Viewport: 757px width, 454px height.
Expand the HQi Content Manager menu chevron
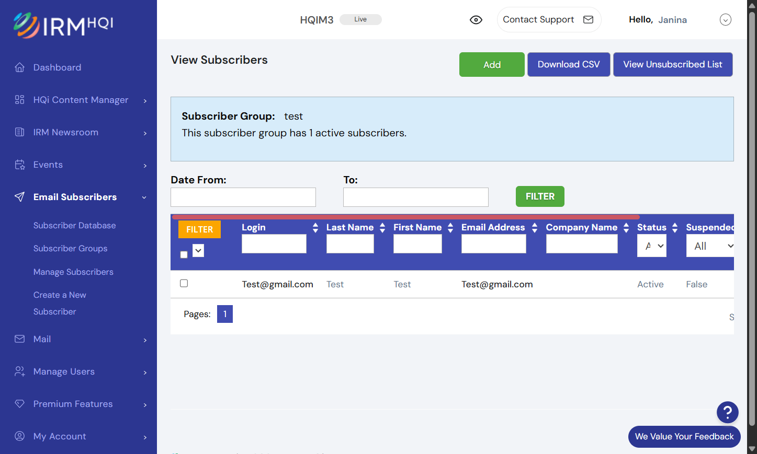pos(145,100)
